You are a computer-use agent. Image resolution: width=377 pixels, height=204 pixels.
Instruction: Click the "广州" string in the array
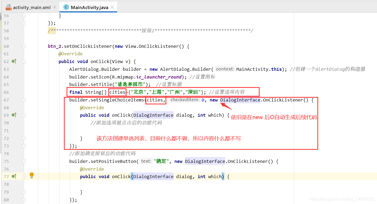pyautogui.click(x=175, y=92)
